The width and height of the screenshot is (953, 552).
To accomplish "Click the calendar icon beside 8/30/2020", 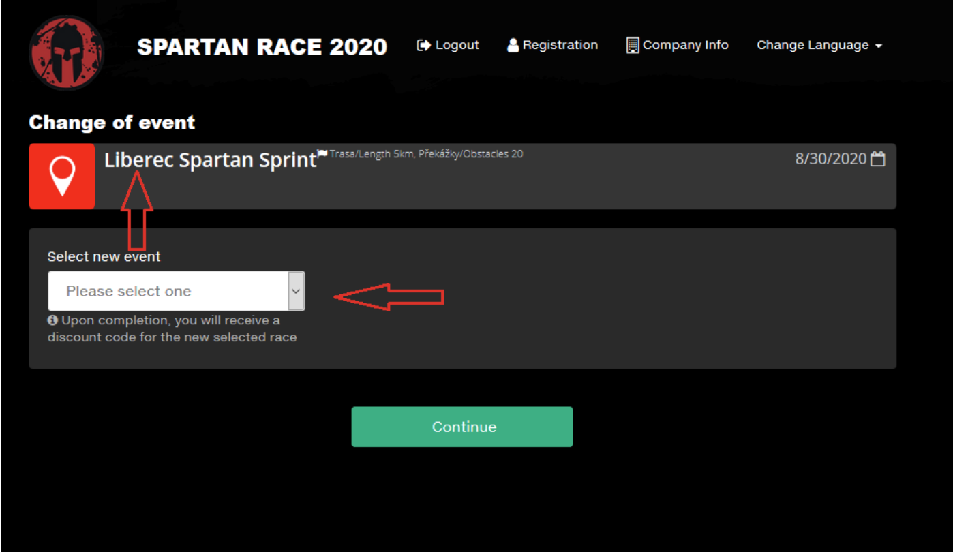I will pos(879,159).
